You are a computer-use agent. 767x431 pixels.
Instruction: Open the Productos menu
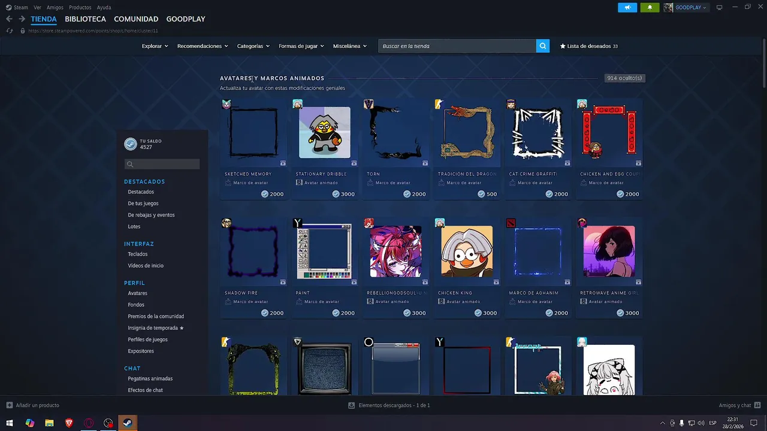[80, 7]
